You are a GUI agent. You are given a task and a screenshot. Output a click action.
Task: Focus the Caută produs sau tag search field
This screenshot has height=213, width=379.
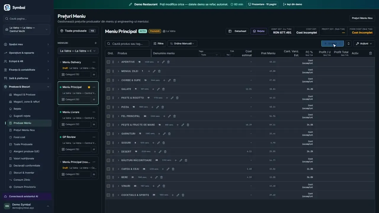point(127,43)
